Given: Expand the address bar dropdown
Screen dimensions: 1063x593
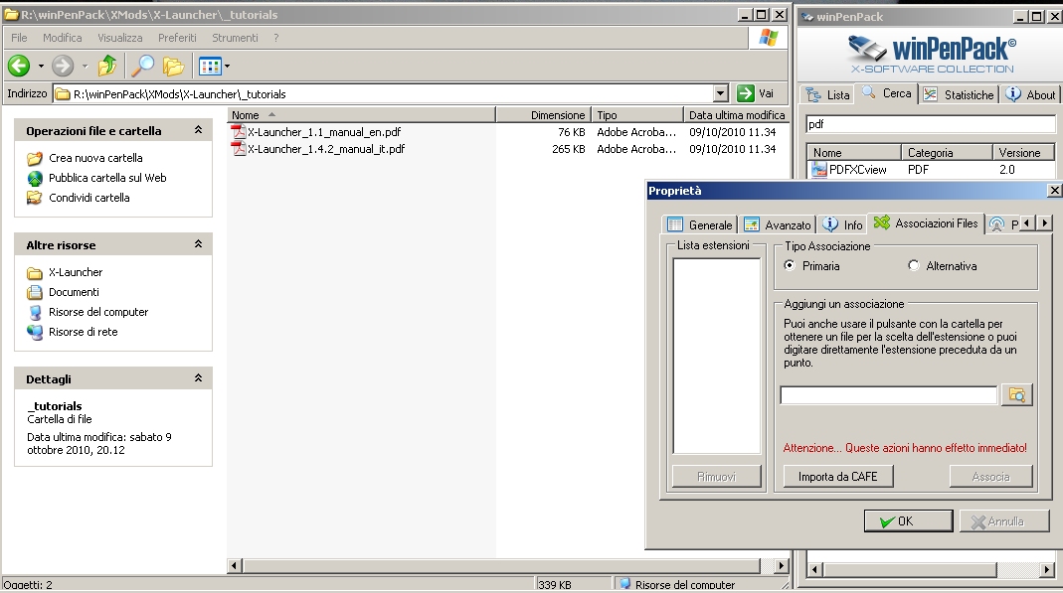Looking at the screenshot, I should (721, 93).
